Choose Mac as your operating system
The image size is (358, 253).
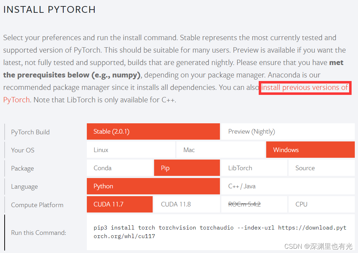tap(221, 150)
